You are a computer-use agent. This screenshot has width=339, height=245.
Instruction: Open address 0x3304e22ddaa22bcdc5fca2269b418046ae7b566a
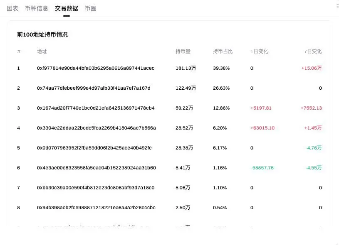(97, 128)
